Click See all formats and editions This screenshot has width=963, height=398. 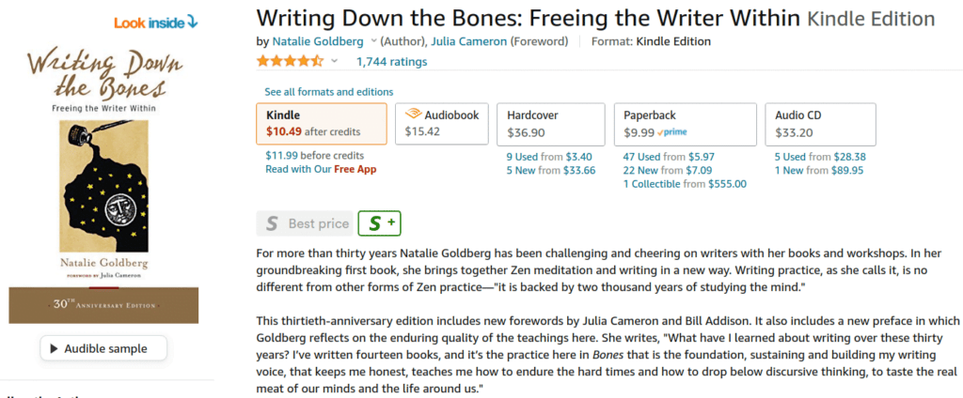point(328,92)
